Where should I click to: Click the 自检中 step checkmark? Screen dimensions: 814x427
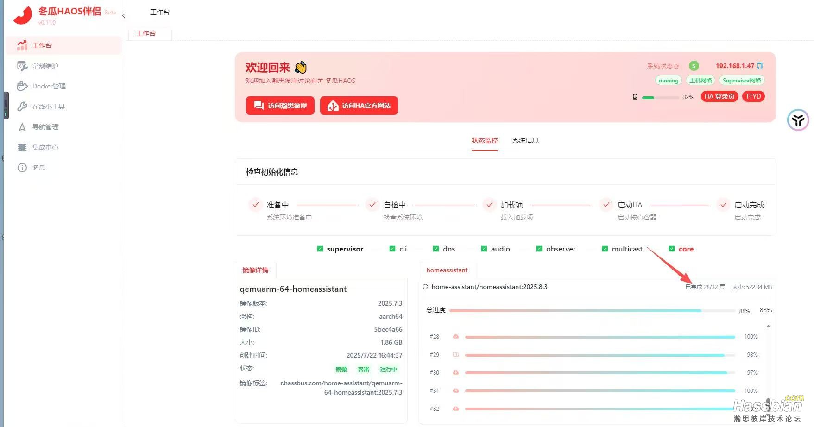click(x=372, y=205)
